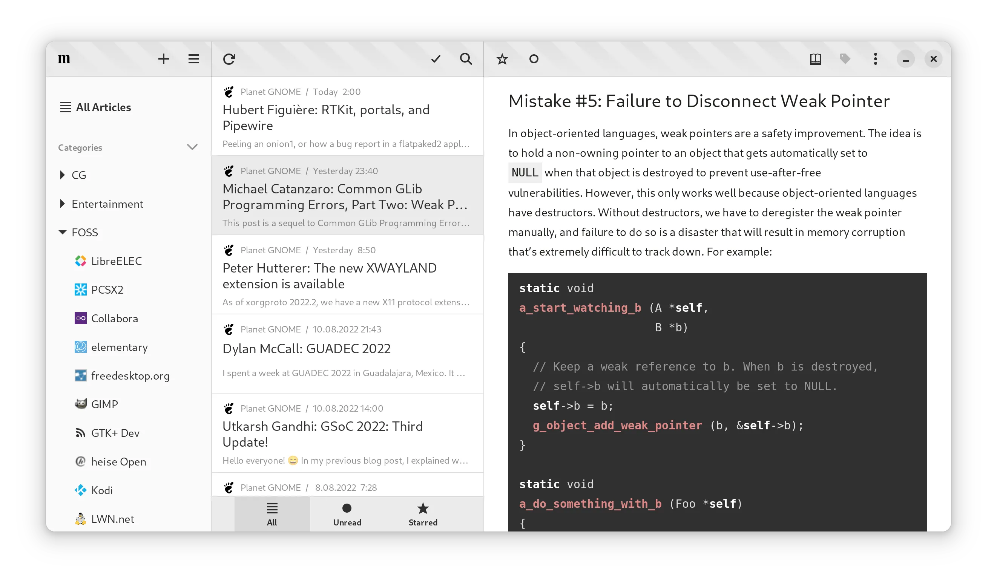The height and width of the screenshot is (582, 997).
Task: Select LWN.net feed icon
Action: tap(80, 519)
